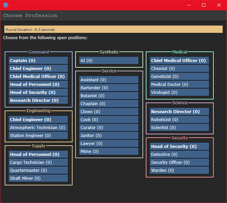
Task: Select the Bartender job
Action: [x=109, y=88]
